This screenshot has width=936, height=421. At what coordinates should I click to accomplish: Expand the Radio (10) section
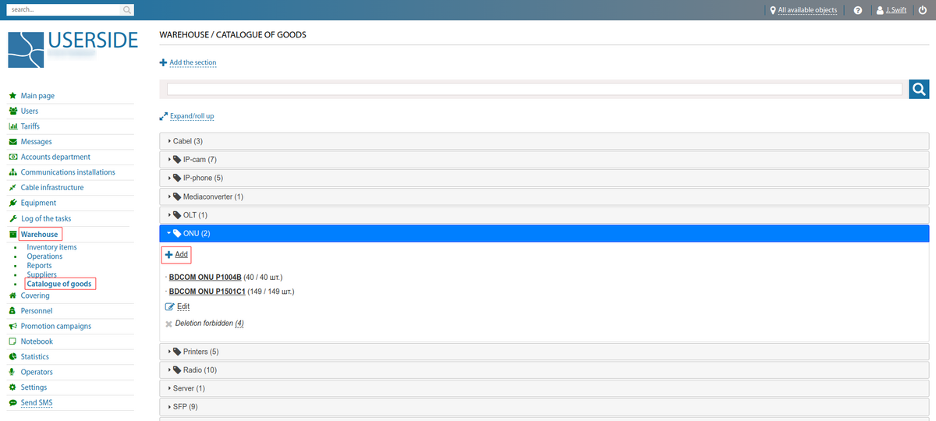point(199,370)
